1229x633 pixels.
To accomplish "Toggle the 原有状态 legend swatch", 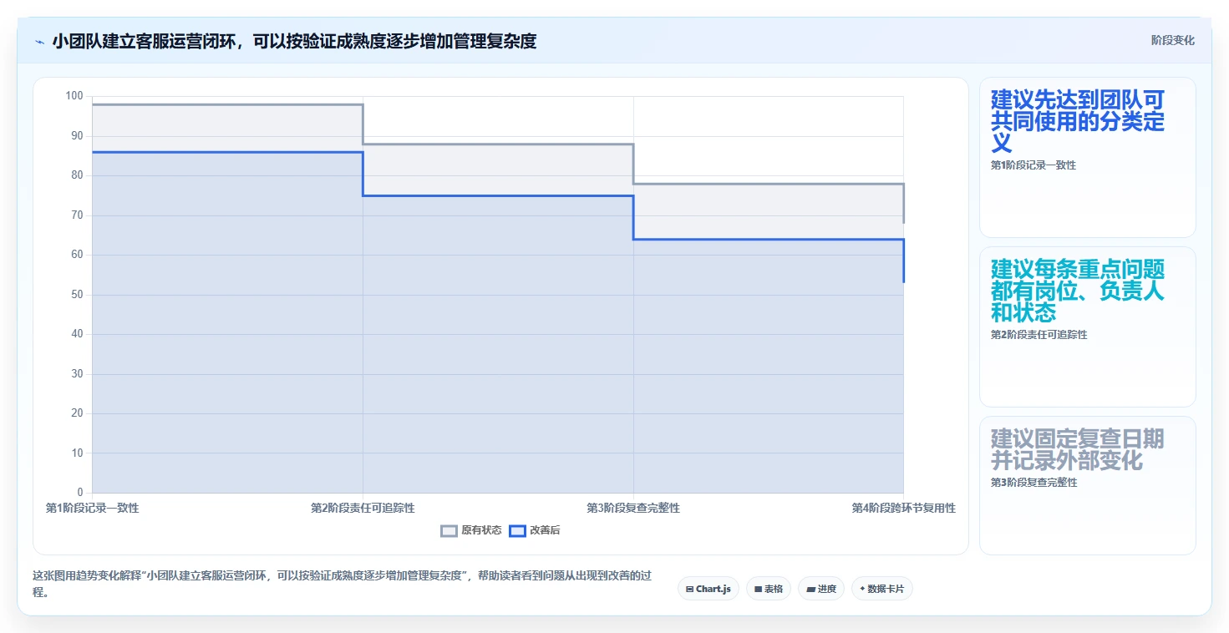I will coord(449,530).
